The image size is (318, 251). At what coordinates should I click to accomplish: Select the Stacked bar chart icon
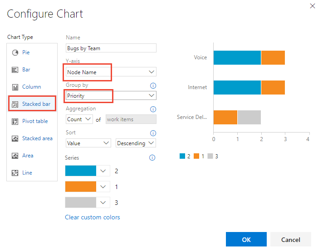click(x=15, y=104)
